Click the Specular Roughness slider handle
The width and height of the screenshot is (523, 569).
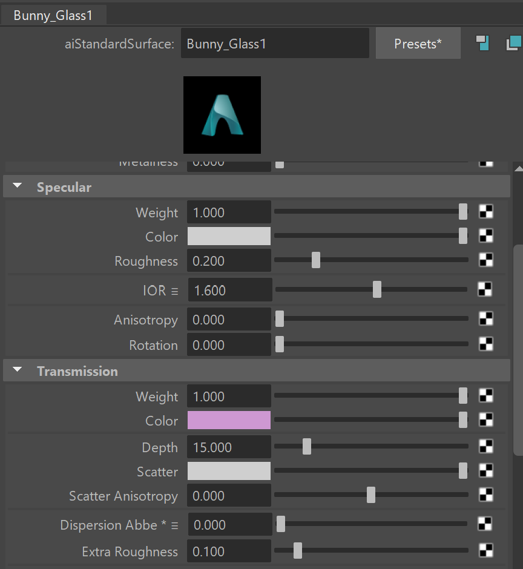pos(315,260)
